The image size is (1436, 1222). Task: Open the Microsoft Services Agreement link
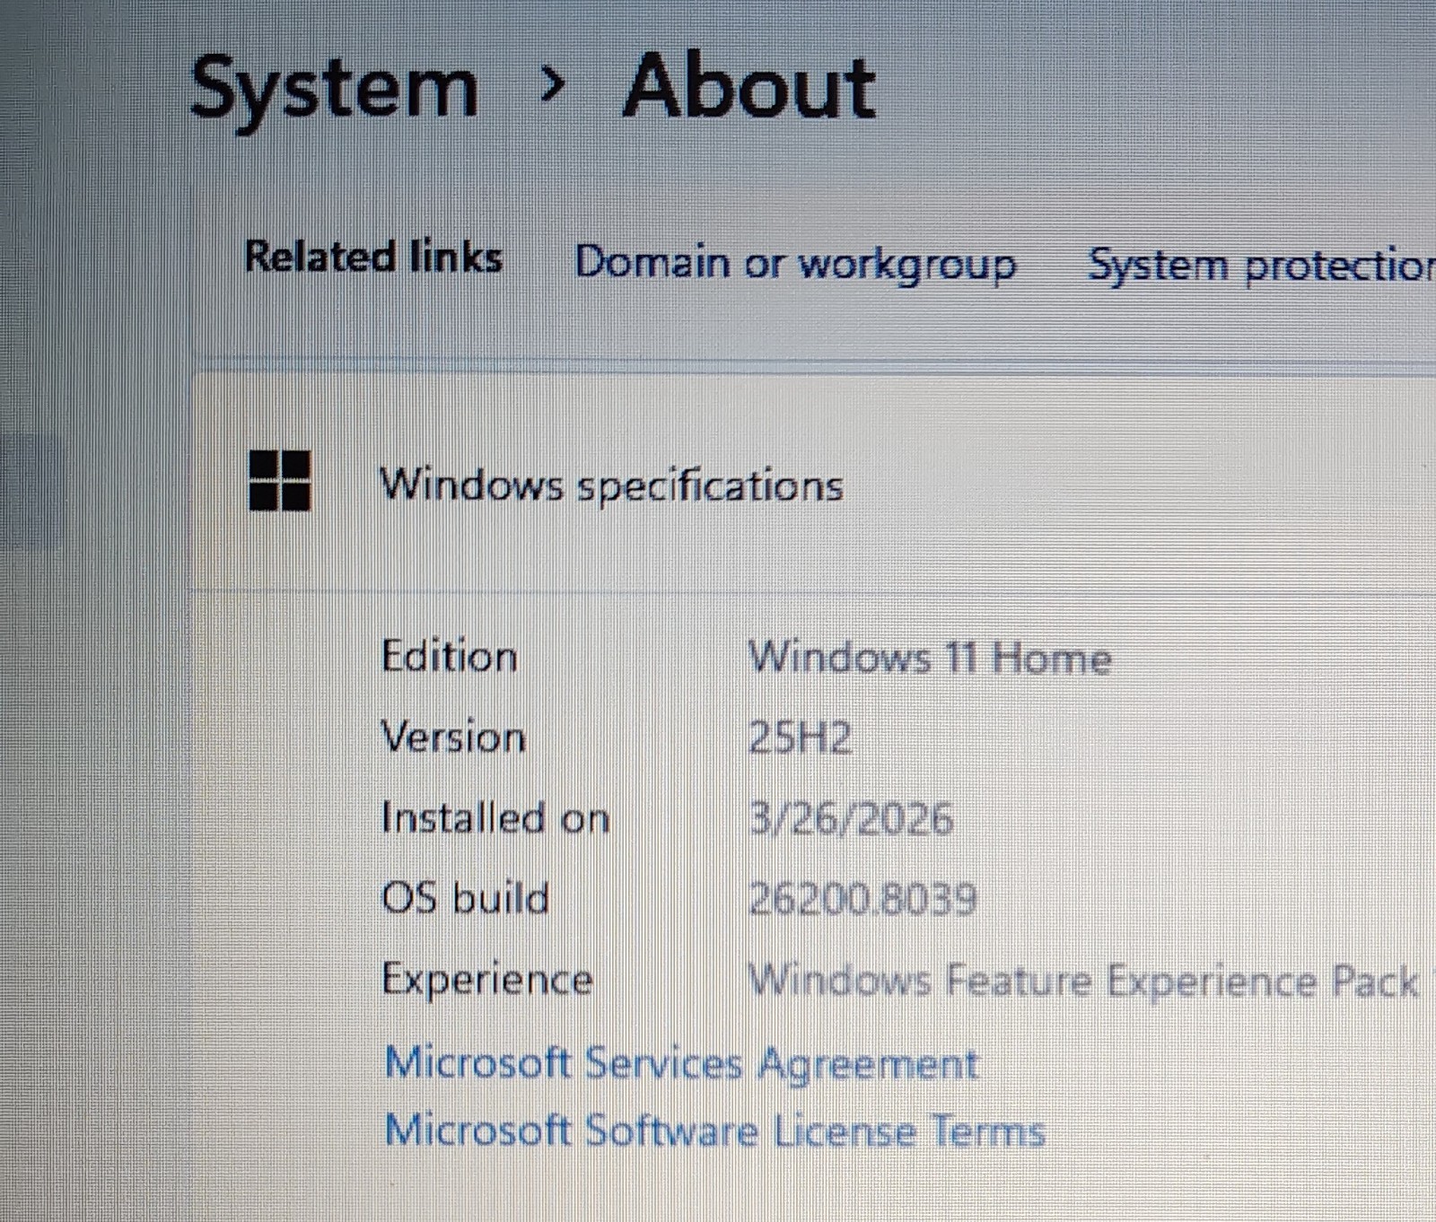coord(680,1064)
